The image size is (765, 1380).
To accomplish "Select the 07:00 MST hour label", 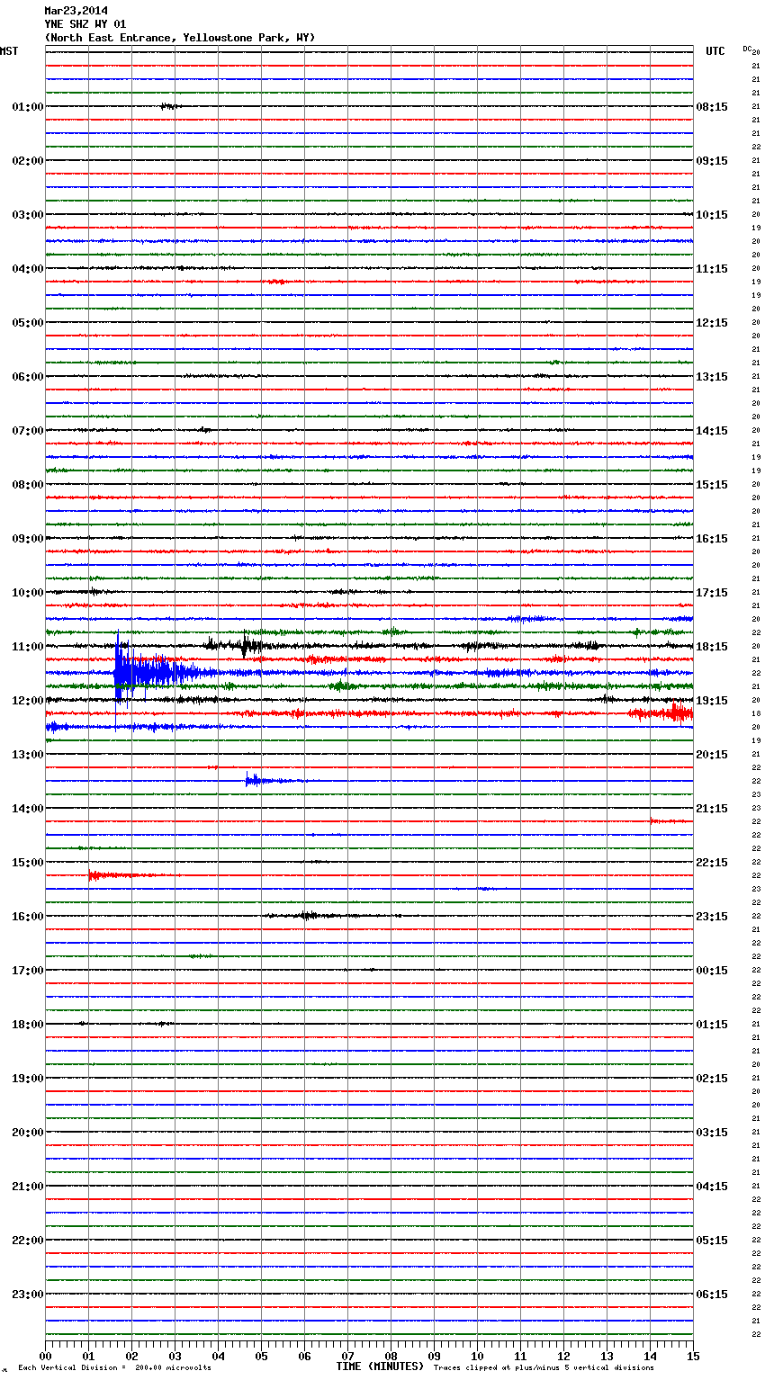I will (x=27, y=431).
